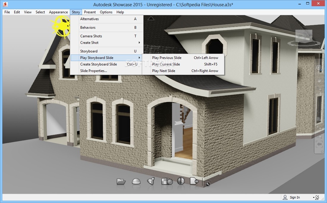The width and height of the screenshot is (327, 203).
Task: Click the Sign In link
Action: click(x=295, y=197)
